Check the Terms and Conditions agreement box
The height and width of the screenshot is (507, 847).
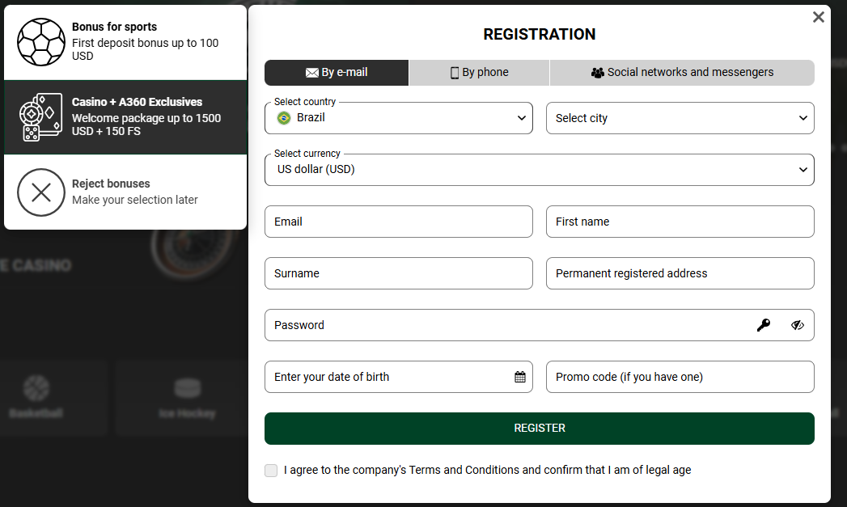coord(271,470)
